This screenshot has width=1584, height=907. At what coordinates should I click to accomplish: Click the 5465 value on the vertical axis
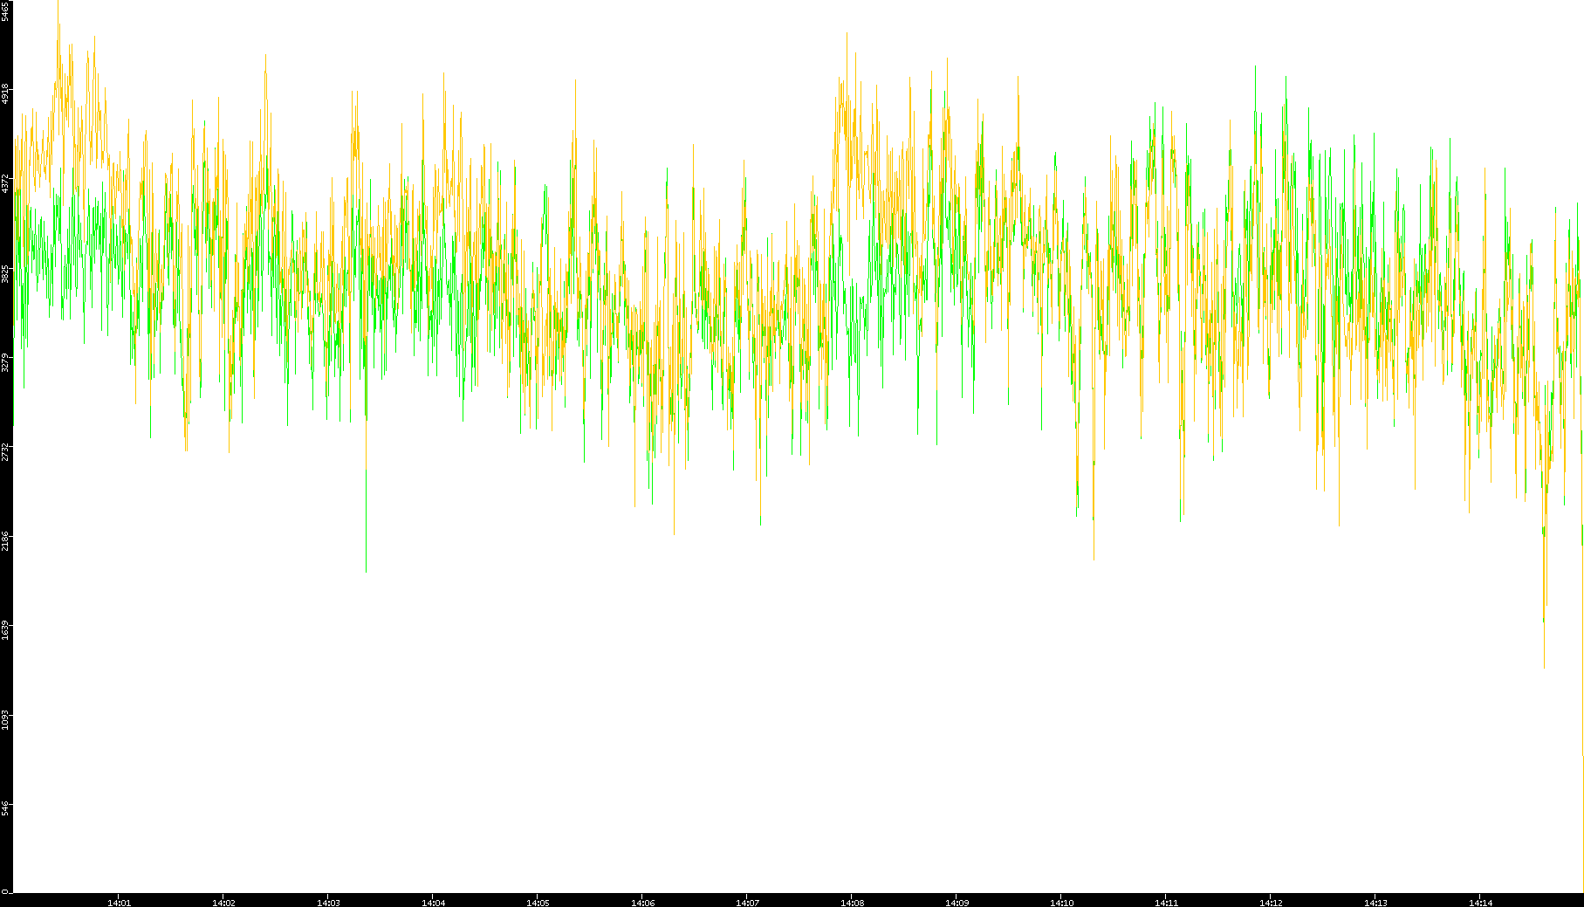click(5, 10)
